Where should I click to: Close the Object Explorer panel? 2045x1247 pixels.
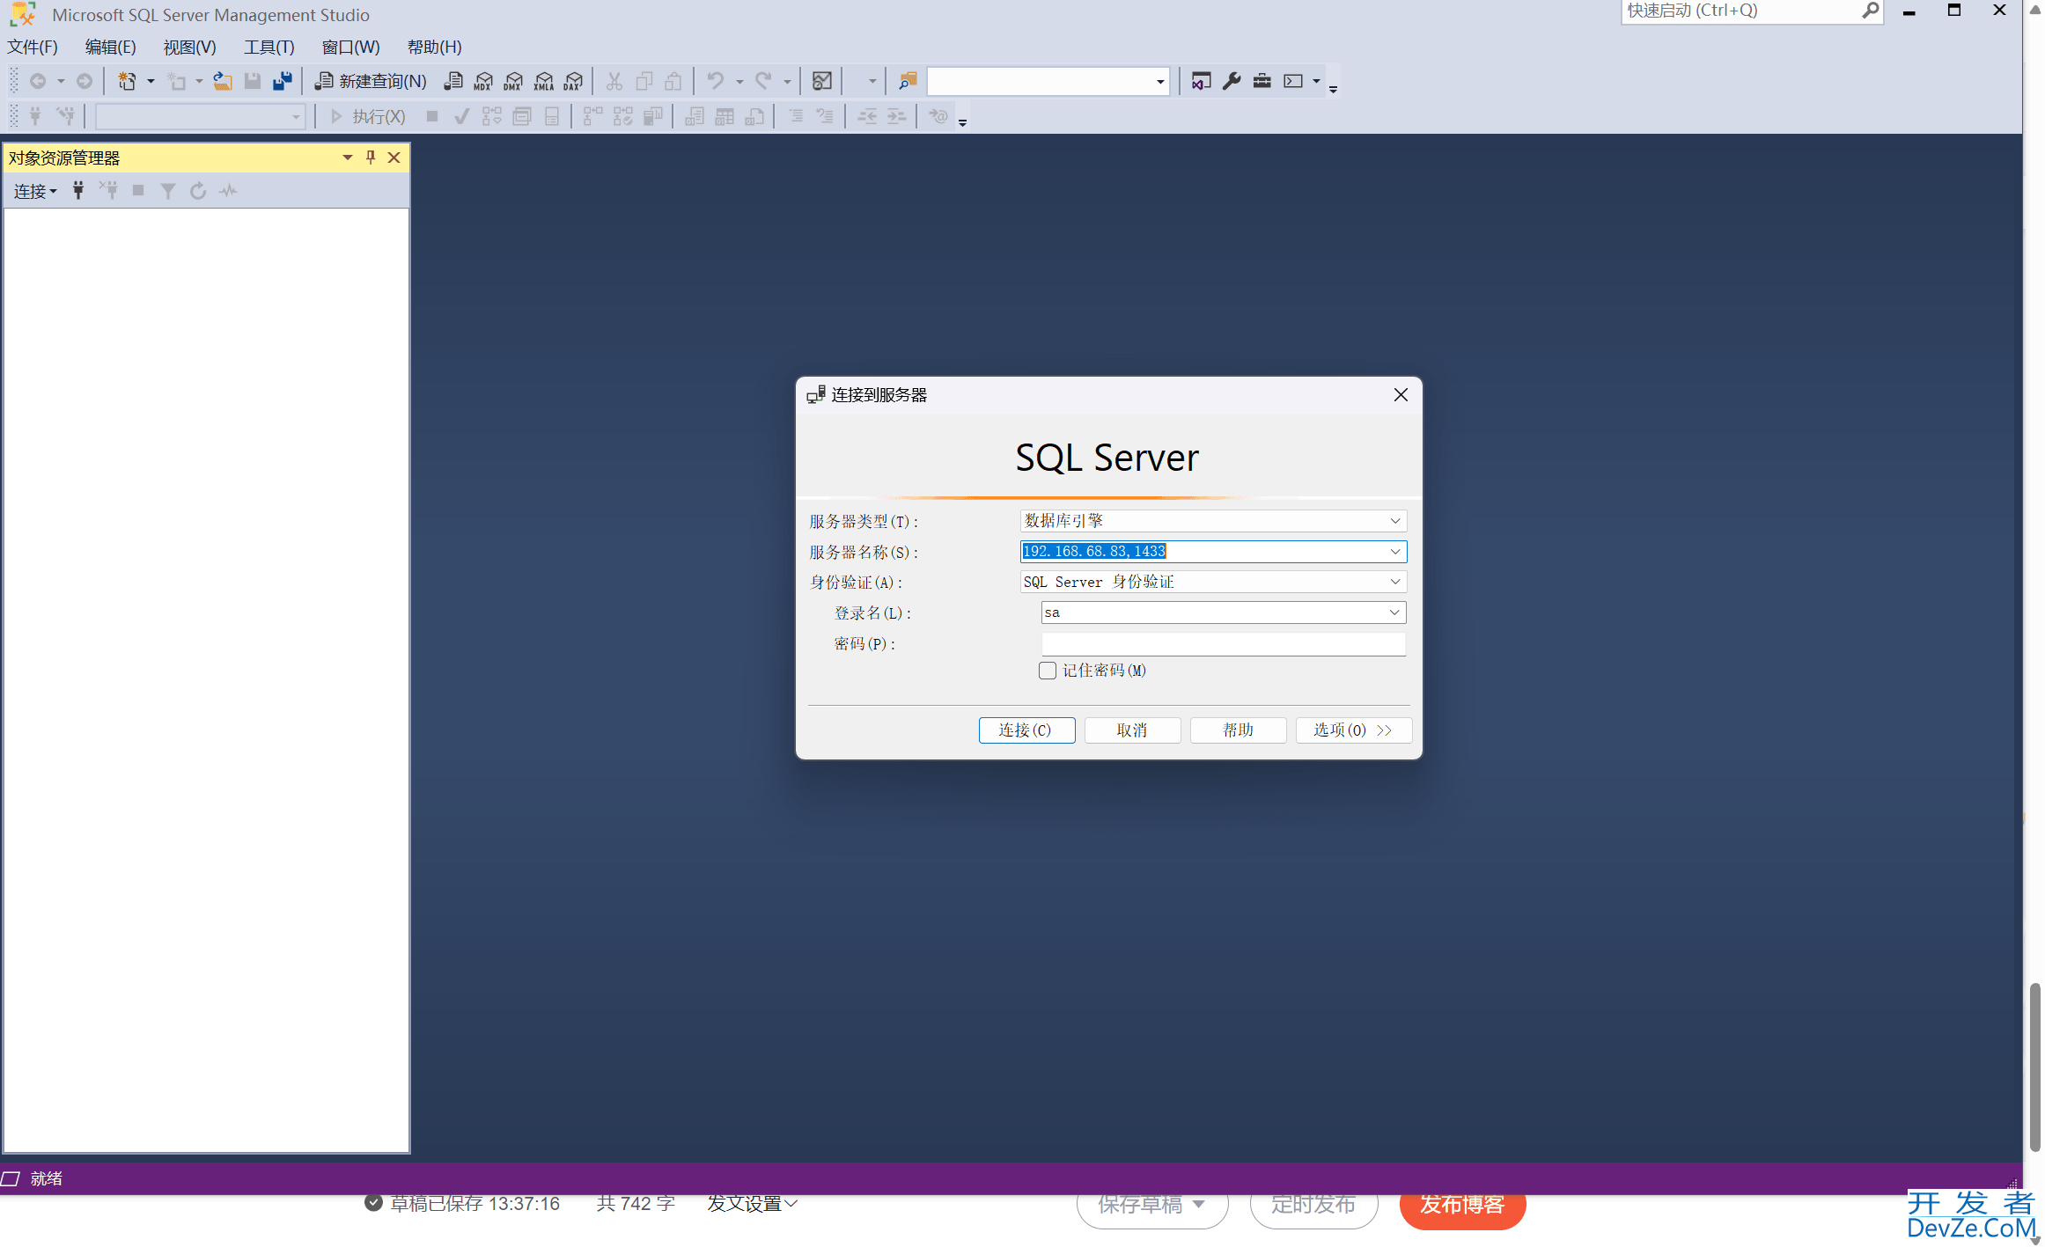pyautogui.click(x=394, y=157)
